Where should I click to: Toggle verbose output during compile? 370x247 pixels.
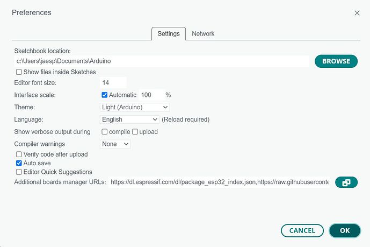(105, 132)
